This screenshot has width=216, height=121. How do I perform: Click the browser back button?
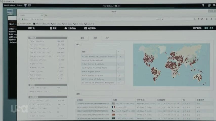(x=19, y=19)
